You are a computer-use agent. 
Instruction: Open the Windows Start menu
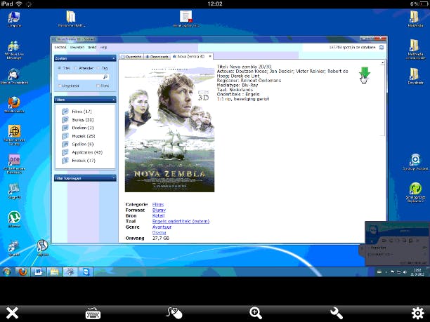tap(7, 272)
